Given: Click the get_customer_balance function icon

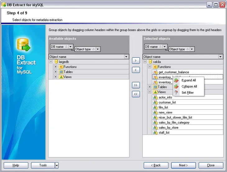Looking at the screenshot, I should [x=155, y=72].
